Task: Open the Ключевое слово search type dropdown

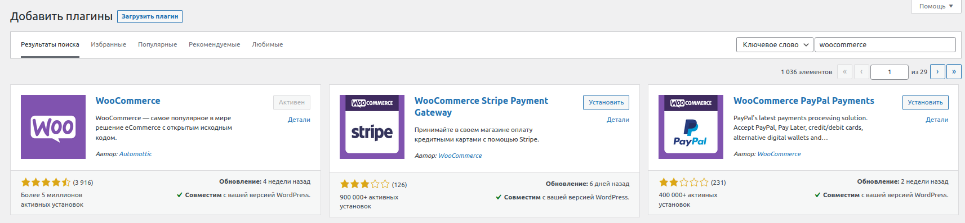Action: [x=775, y=45]
